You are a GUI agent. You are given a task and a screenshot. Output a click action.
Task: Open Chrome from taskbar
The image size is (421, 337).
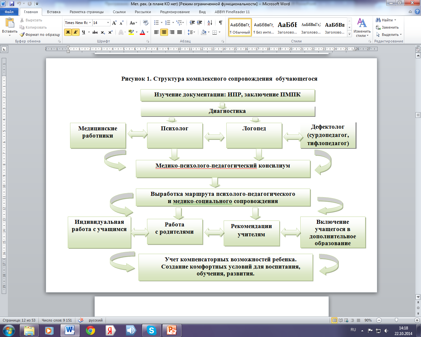click(x=90, y=330)
